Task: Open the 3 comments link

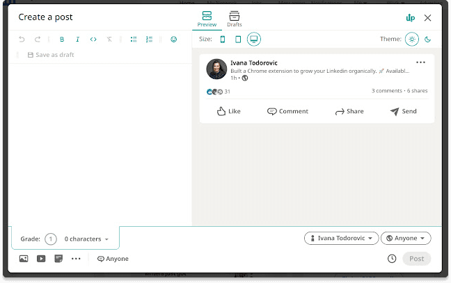Action: 386,91
